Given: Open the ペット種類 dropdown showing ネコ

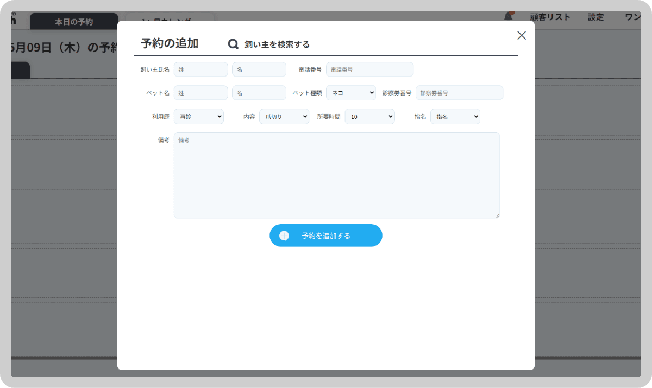Looking at the screenshot, I should (x=350, y=92).
